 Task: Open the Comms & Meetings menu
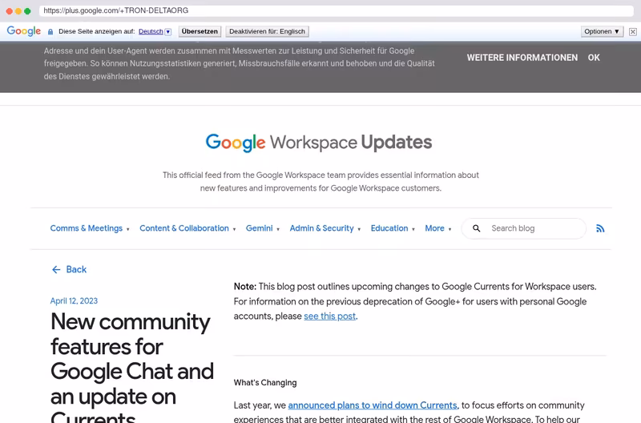pyautogui.click(x=87, y=228)
